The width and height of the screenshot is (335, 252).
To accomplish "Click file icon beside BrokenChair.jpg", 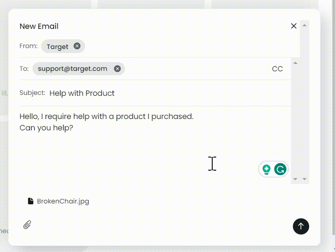I will pyautogui.click(x=30, y=201).
